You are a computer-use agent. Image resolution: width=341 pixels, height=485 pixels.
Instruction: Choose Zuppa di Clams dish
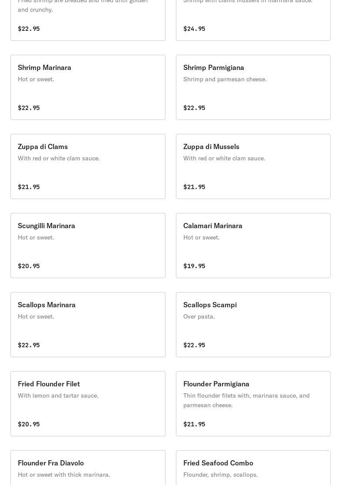click(88, 166)
